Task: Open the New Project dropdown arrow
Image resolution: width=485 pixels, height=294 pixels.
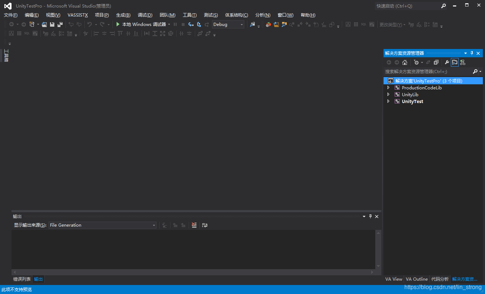Action: click(x=38, y=24)
